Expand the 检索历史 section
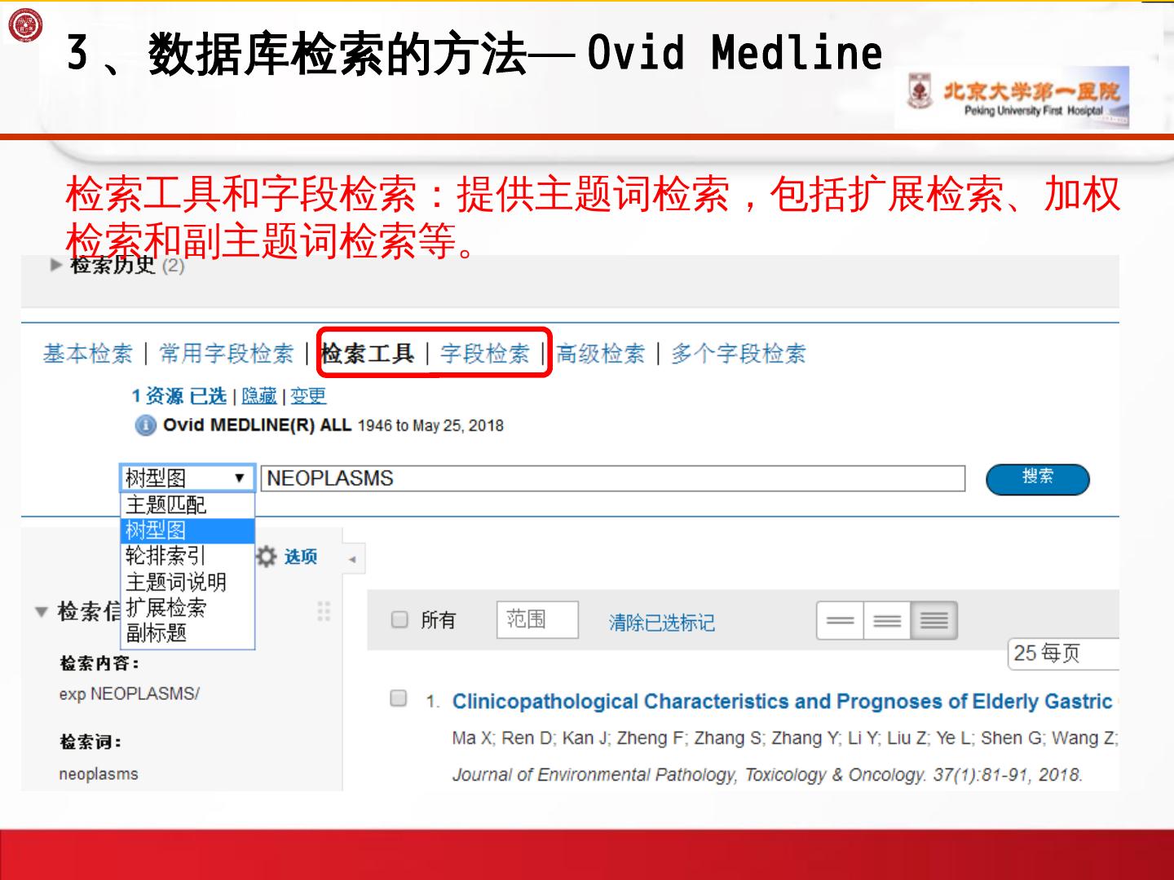 (x=55, y=265)
